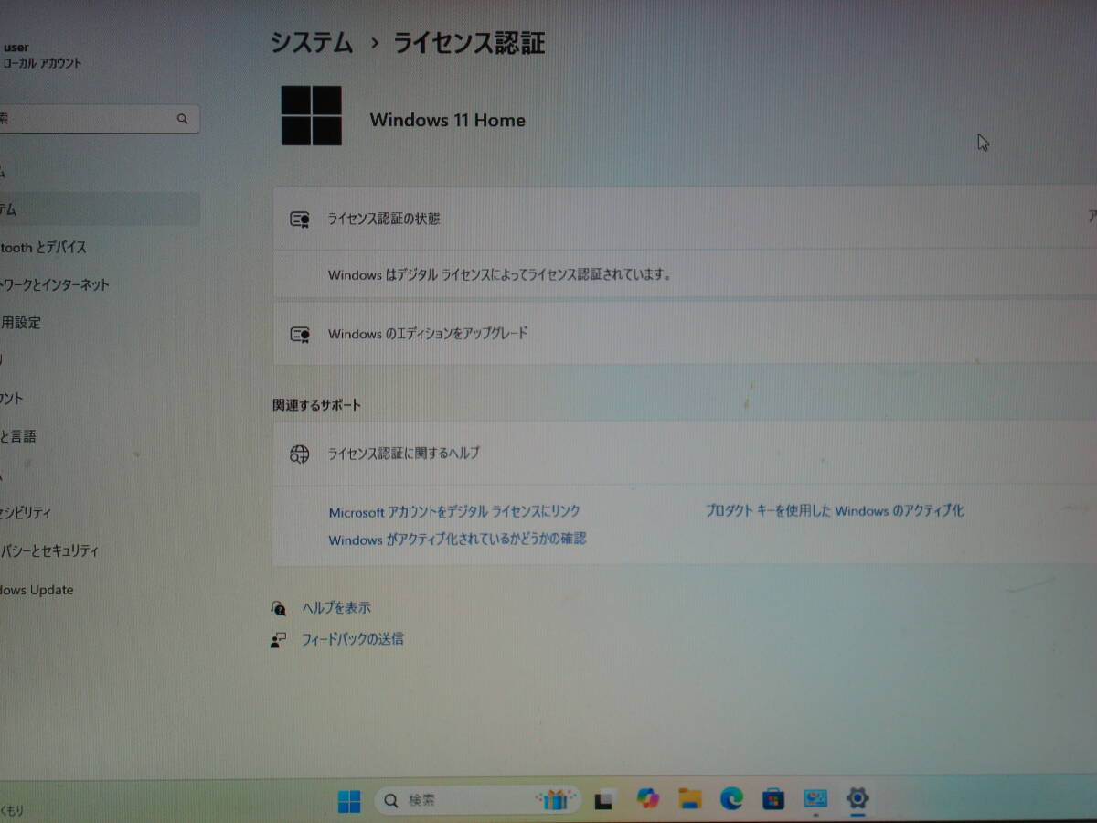Viewport: 1097px width, 823px height.
Task: Select プライバシーとセキュリティ in the sidebar
Action: pyautogui.click(x=99, y=551)
